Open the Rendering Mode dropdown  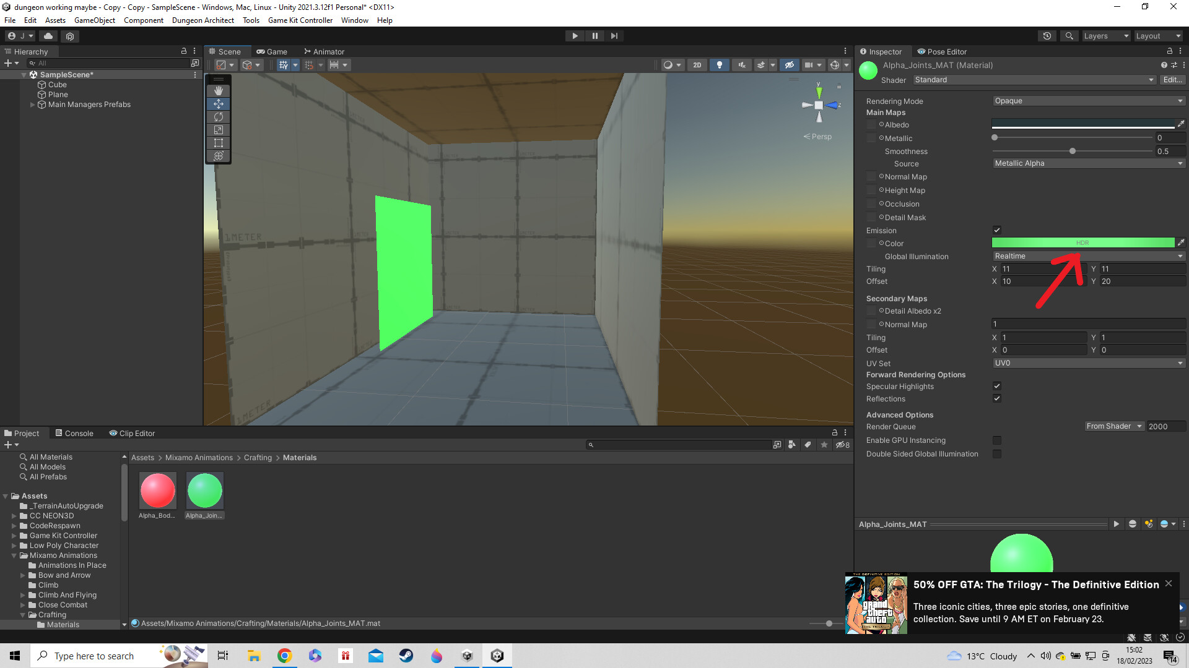pyautogui.click(x=1088, y=100)
